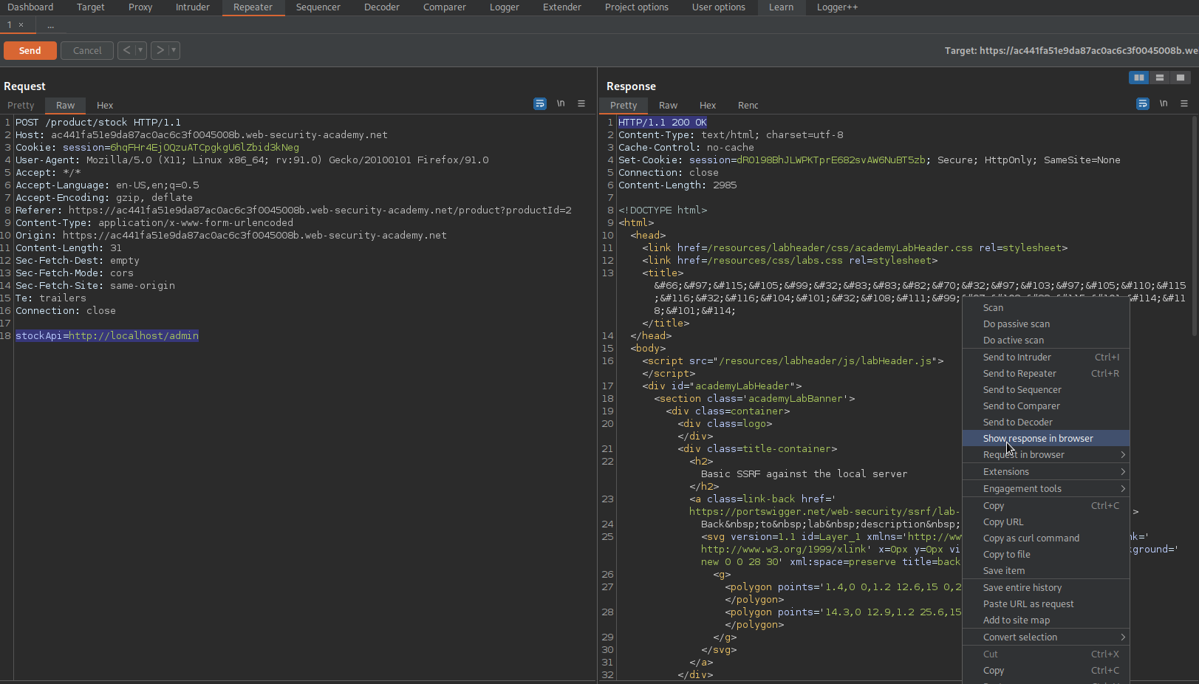Select Send to Decoder menu entry
The width and height of the screenshot is (1199, 684).
(1046, 422)
